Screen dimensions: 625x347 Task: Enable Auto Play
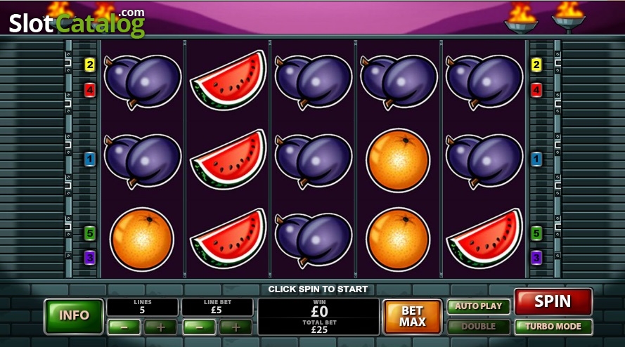(478, 306)
